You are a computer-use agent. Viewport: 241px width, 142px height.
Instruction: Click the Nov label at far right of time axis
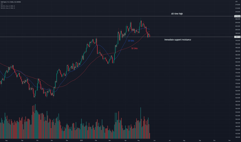(229, 140)
